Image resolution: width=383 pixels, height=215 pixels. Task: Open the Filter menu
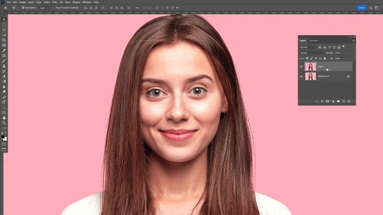pyautogui.click(x=54, y=2)
